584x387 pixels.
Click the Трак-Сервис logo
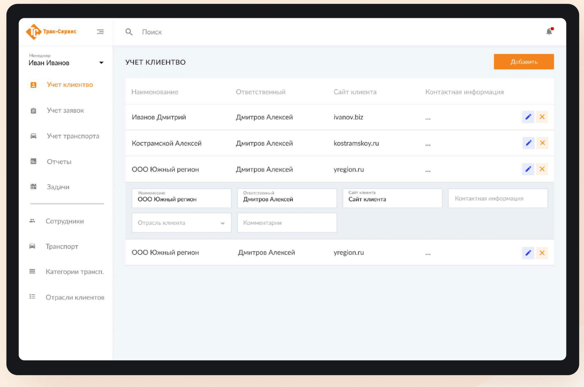51,32
